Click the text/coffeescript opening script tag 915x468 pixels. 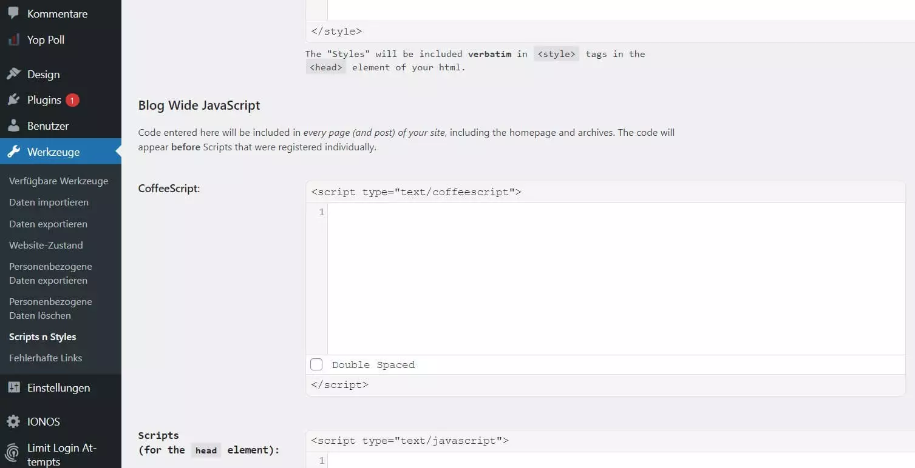click(x=416, y=192)
